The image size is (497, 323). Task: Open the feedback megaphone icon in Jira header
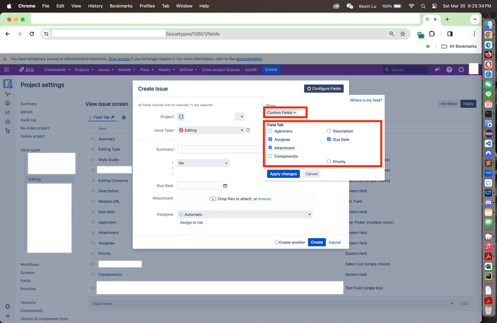(437, 70)
